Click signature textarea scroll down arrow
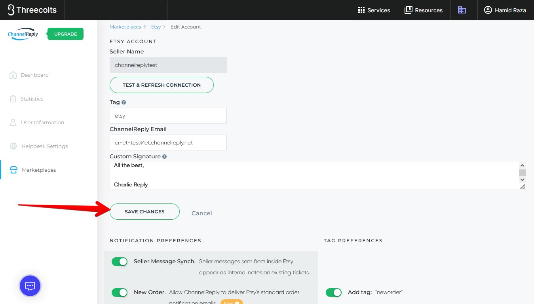The height and width of the screenshot is (304, 534). pyautogui.click(x=522, y=179)
